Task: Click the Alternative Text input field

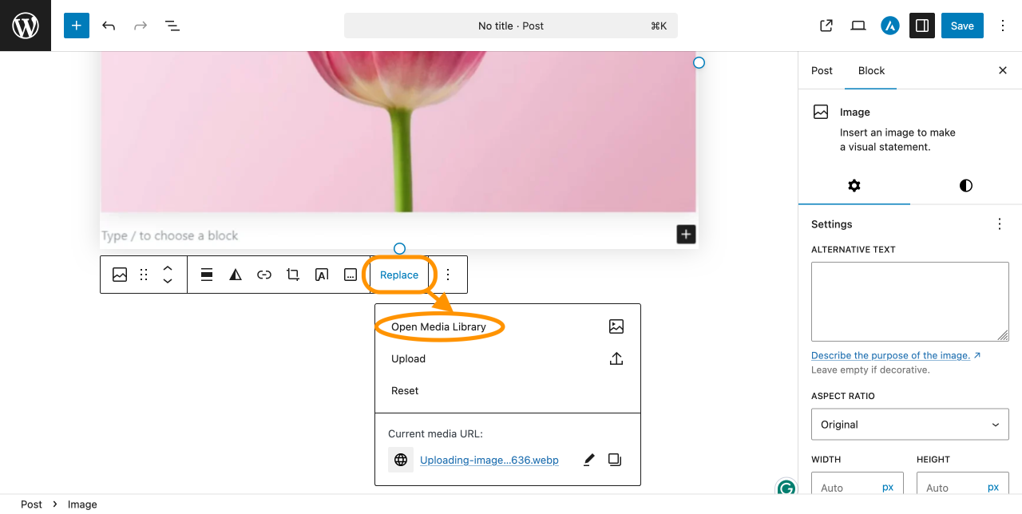Action: coord(909,301)
